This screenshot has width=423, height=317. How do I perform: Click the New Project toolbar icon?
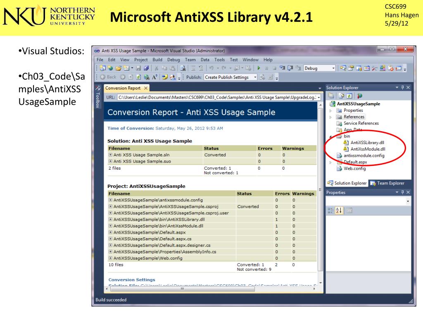(x=103, y=68)
